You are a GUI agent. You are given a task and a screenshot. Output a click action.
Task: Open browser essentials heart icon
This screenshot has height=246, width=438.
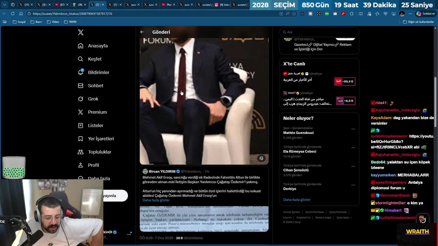tap(386, 14)
